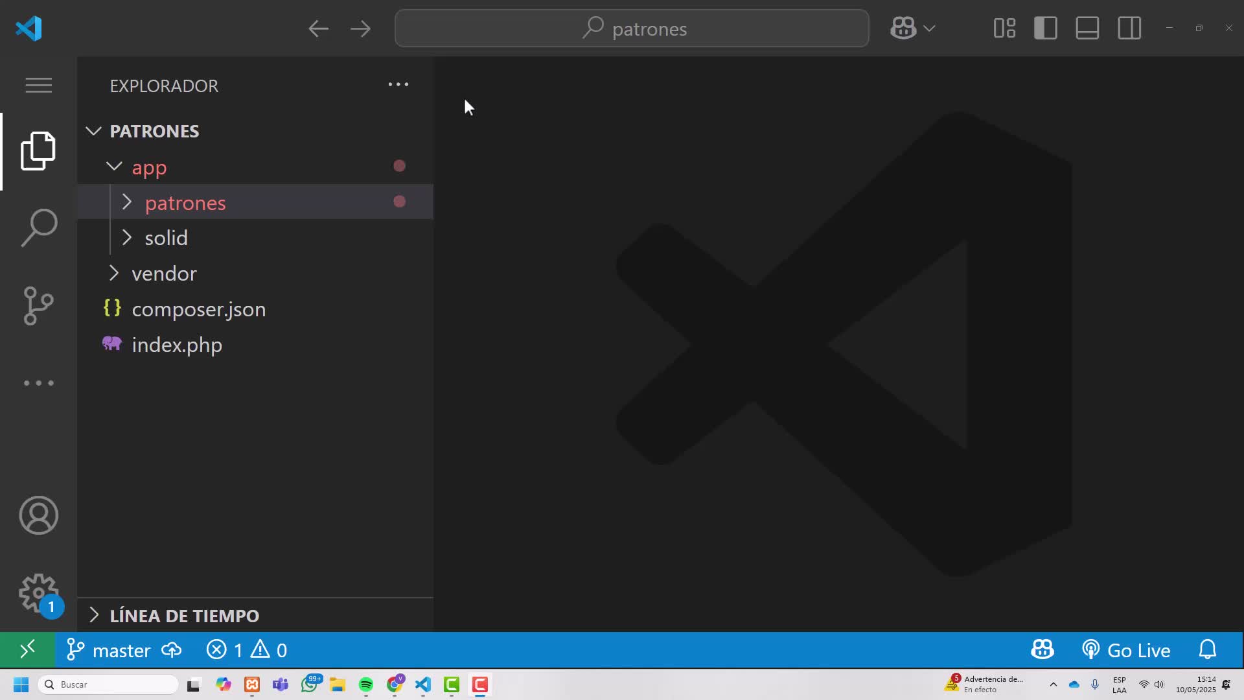Screen dimensions: 1244x700
Task: Click the 'patrones' command center search box
Action: (x=632, y=29)
